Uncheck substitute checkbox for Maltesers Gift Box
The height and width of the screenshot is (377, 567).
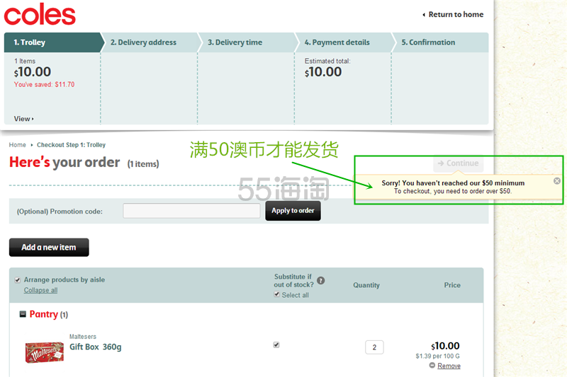coord(276,345)
